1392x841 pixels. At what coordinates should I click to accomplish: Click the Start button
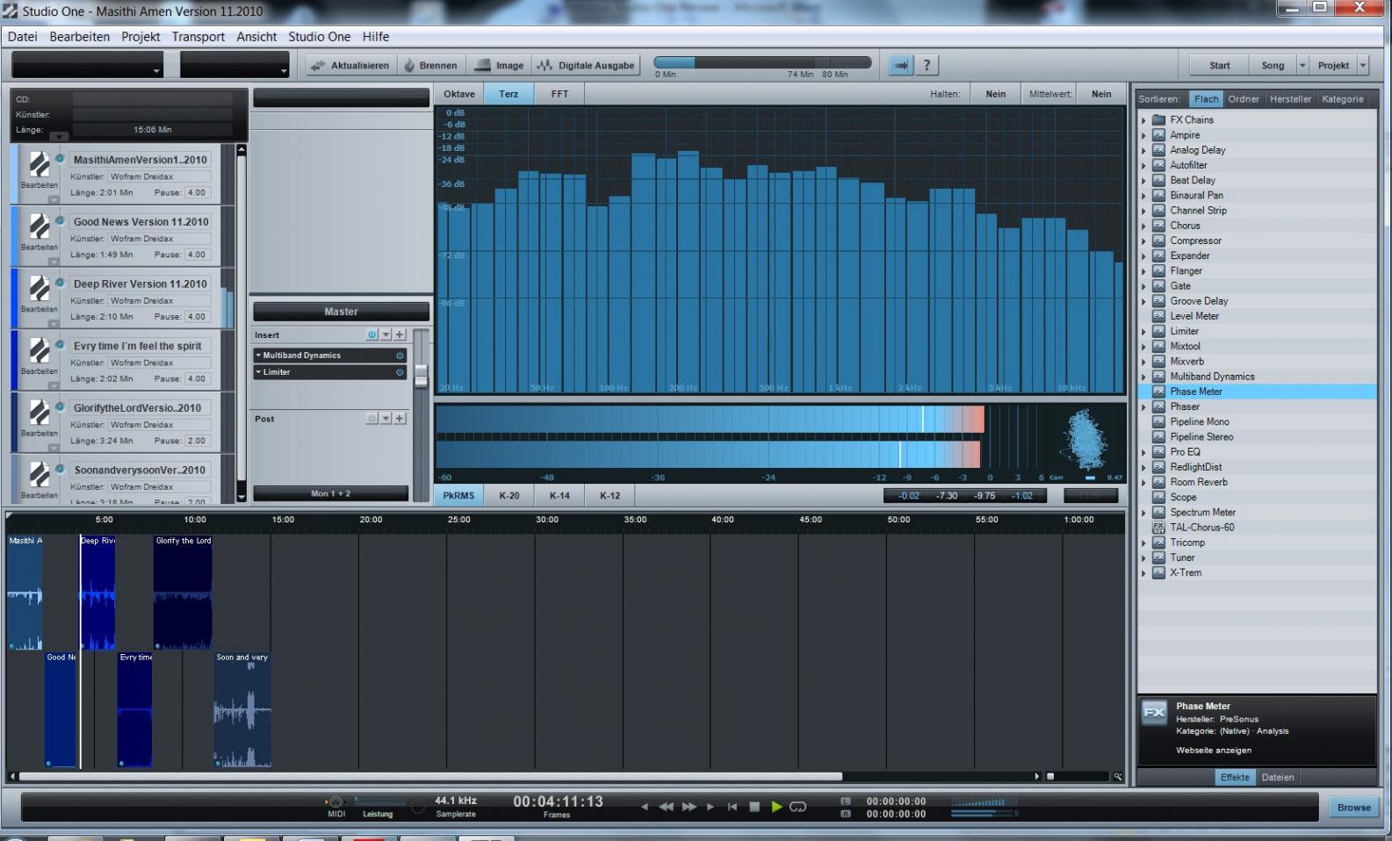tap(1220, 66)
